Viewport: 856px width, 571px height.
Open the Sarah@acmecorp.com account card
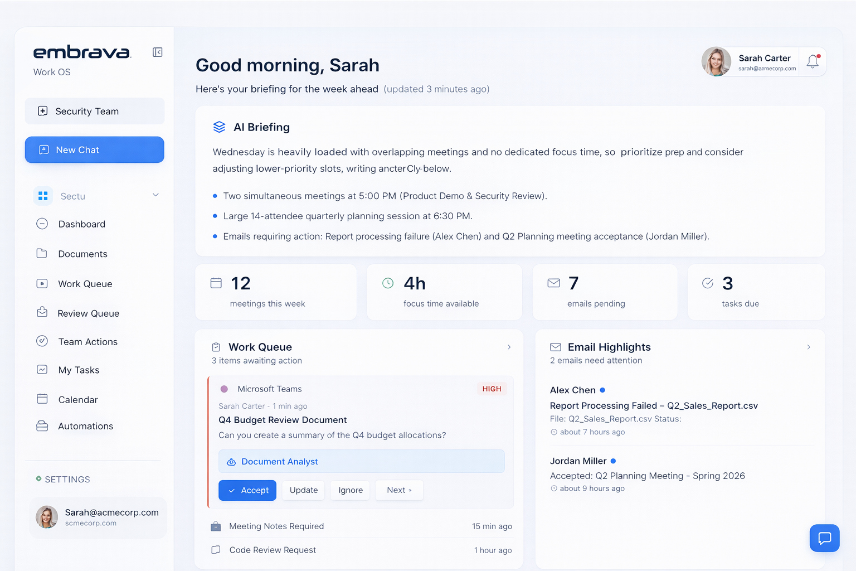point(98,517)
